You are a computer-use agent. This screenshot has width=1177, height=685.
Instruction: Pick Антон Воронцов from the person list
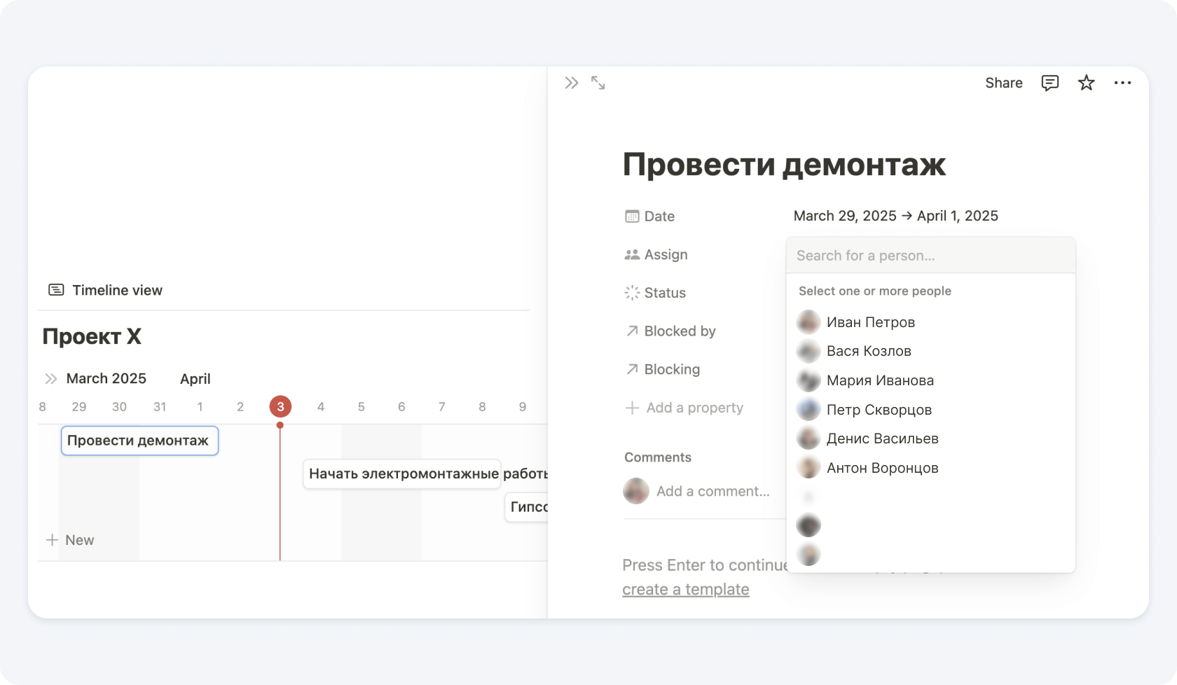pos(881,468)
